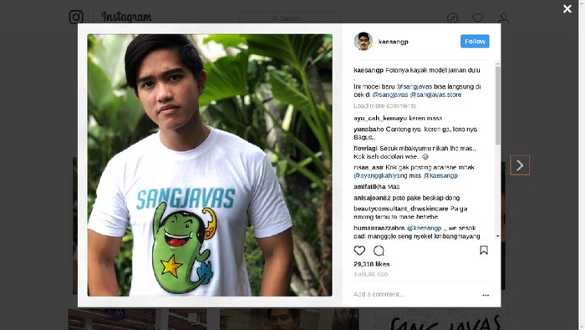Open the 29,318 likes list
The image size is (585, 330).
click(x=372, y=264)
